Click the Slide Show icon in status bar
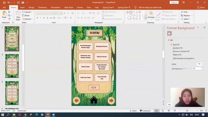This screenshot has width=208, height=117. coord(175,111)
